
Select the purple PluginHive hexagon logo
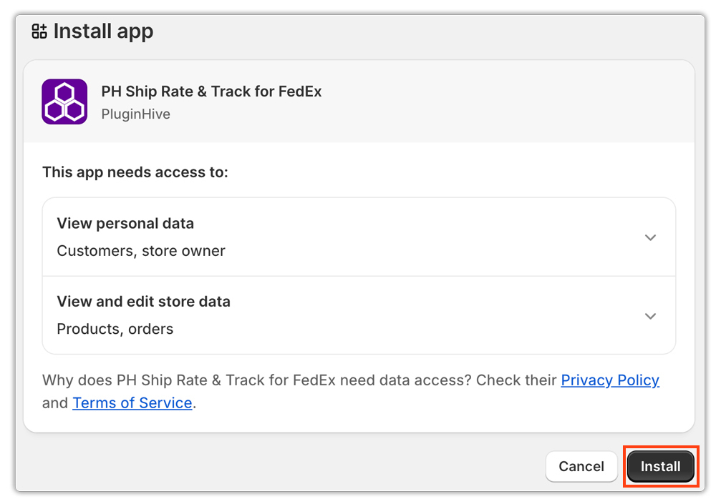tap(64, 101)
